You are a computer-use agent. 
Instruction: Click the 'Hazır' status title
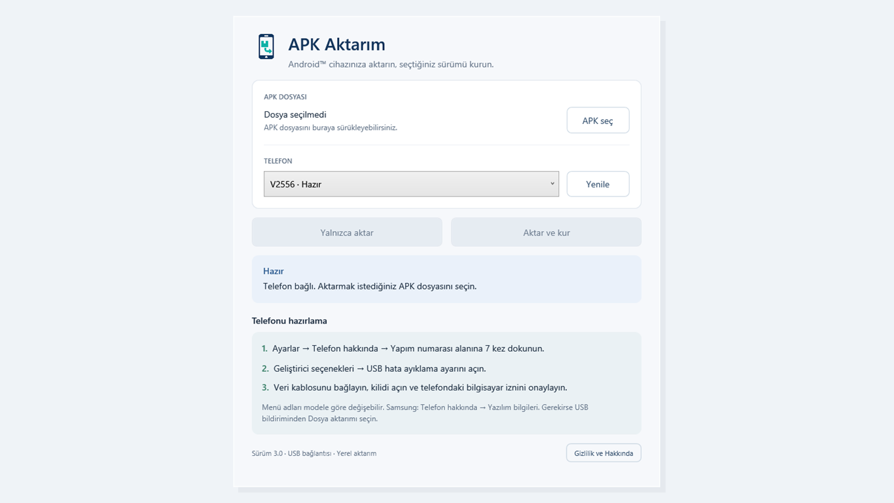274,271
